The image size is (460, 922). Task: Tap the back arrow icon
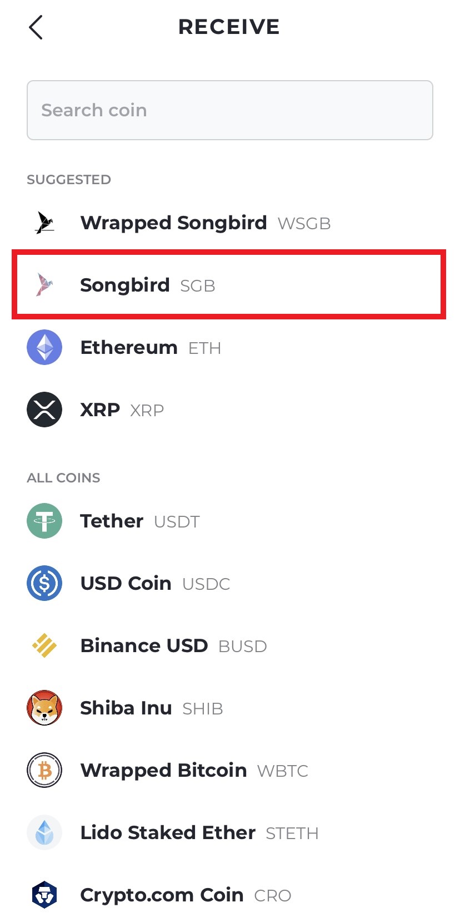tap(36, 27)
